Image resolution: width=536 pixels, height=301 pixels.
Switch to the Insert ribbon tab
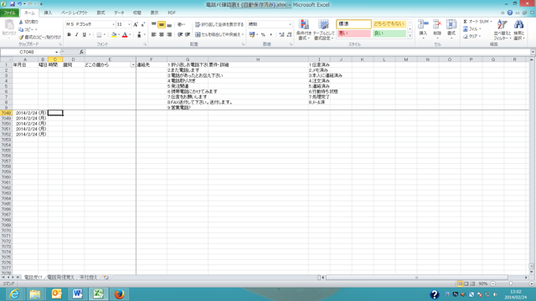(x=48, y=13)
